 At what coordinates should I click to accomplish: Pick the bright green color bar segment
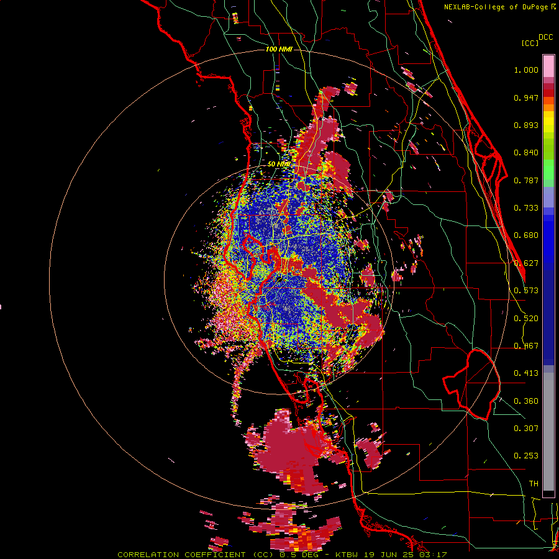point(548,170)
